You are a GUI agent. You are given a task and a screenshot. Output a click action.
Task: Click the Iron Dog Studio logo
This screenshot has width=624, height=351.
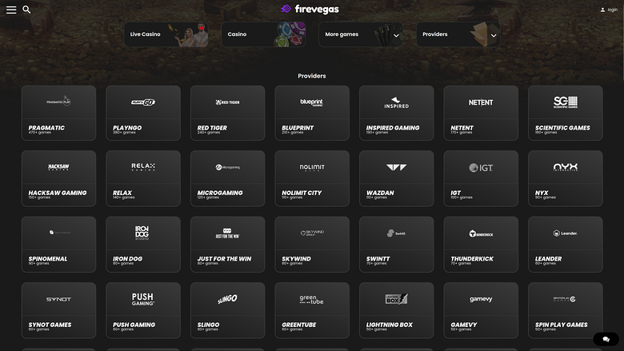point(142,233)
